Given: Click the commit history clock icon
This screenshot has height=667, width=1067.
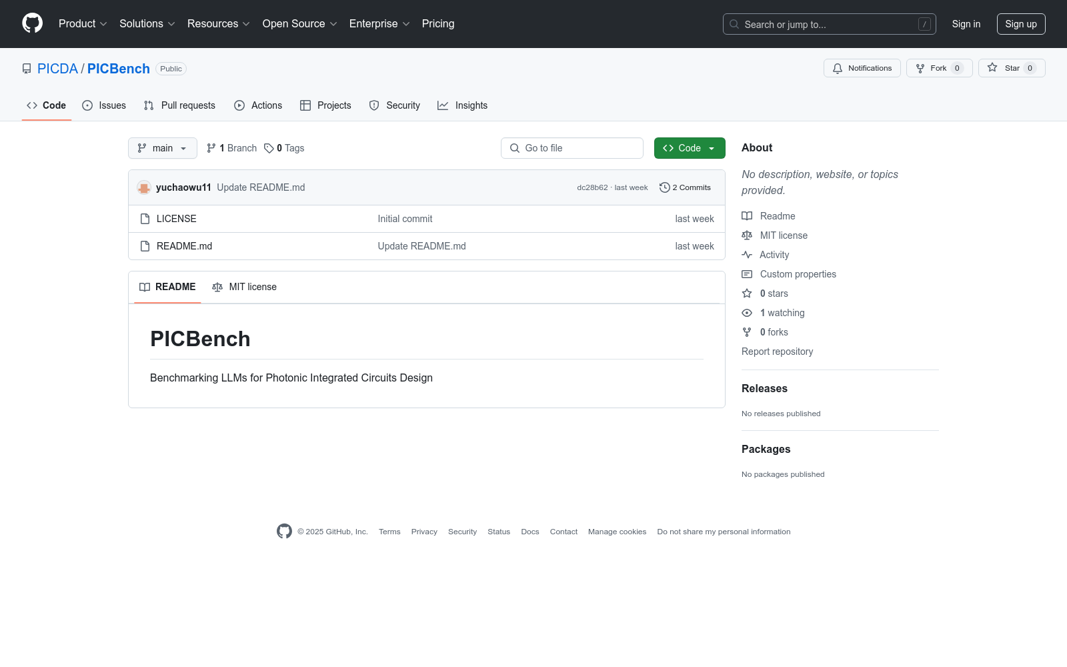Looking at the screenshot, I should pyautogui.click(x=664, y=187).
